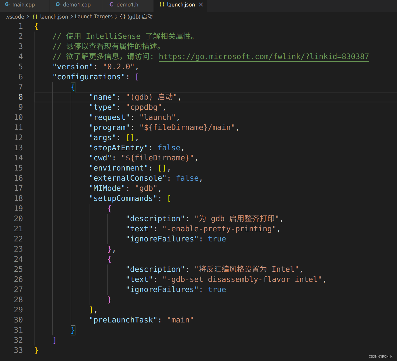
Task: Click the launch.json breadcrumb item
Action: [x=54, y=17]
